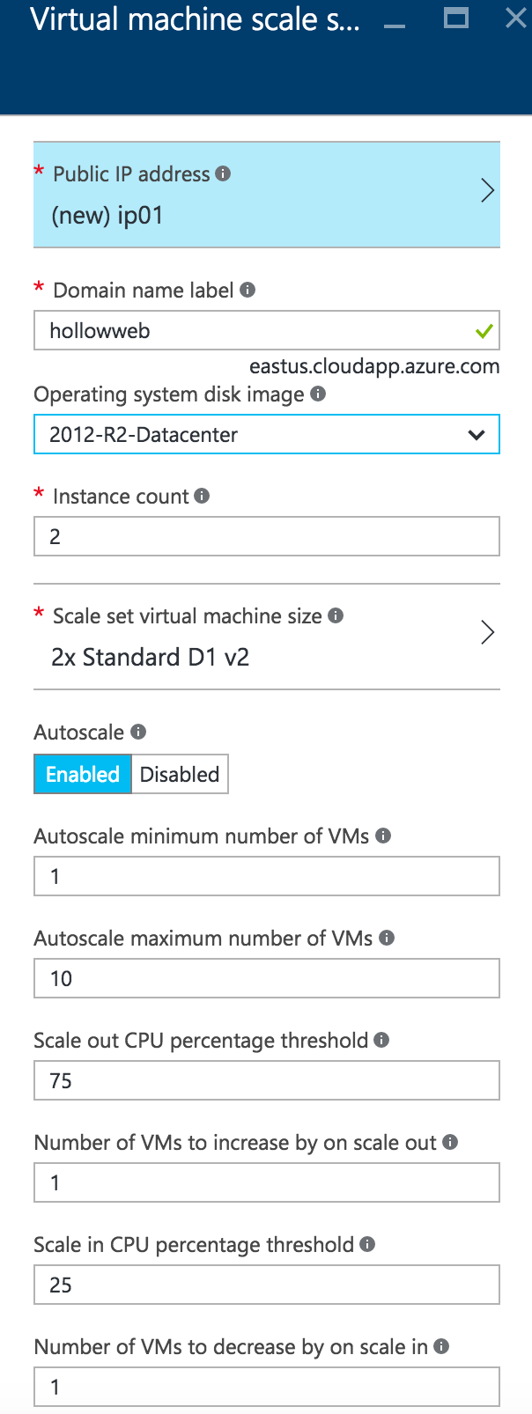Click Autoscale maximum number of VMs field

(x=266, y=979)
